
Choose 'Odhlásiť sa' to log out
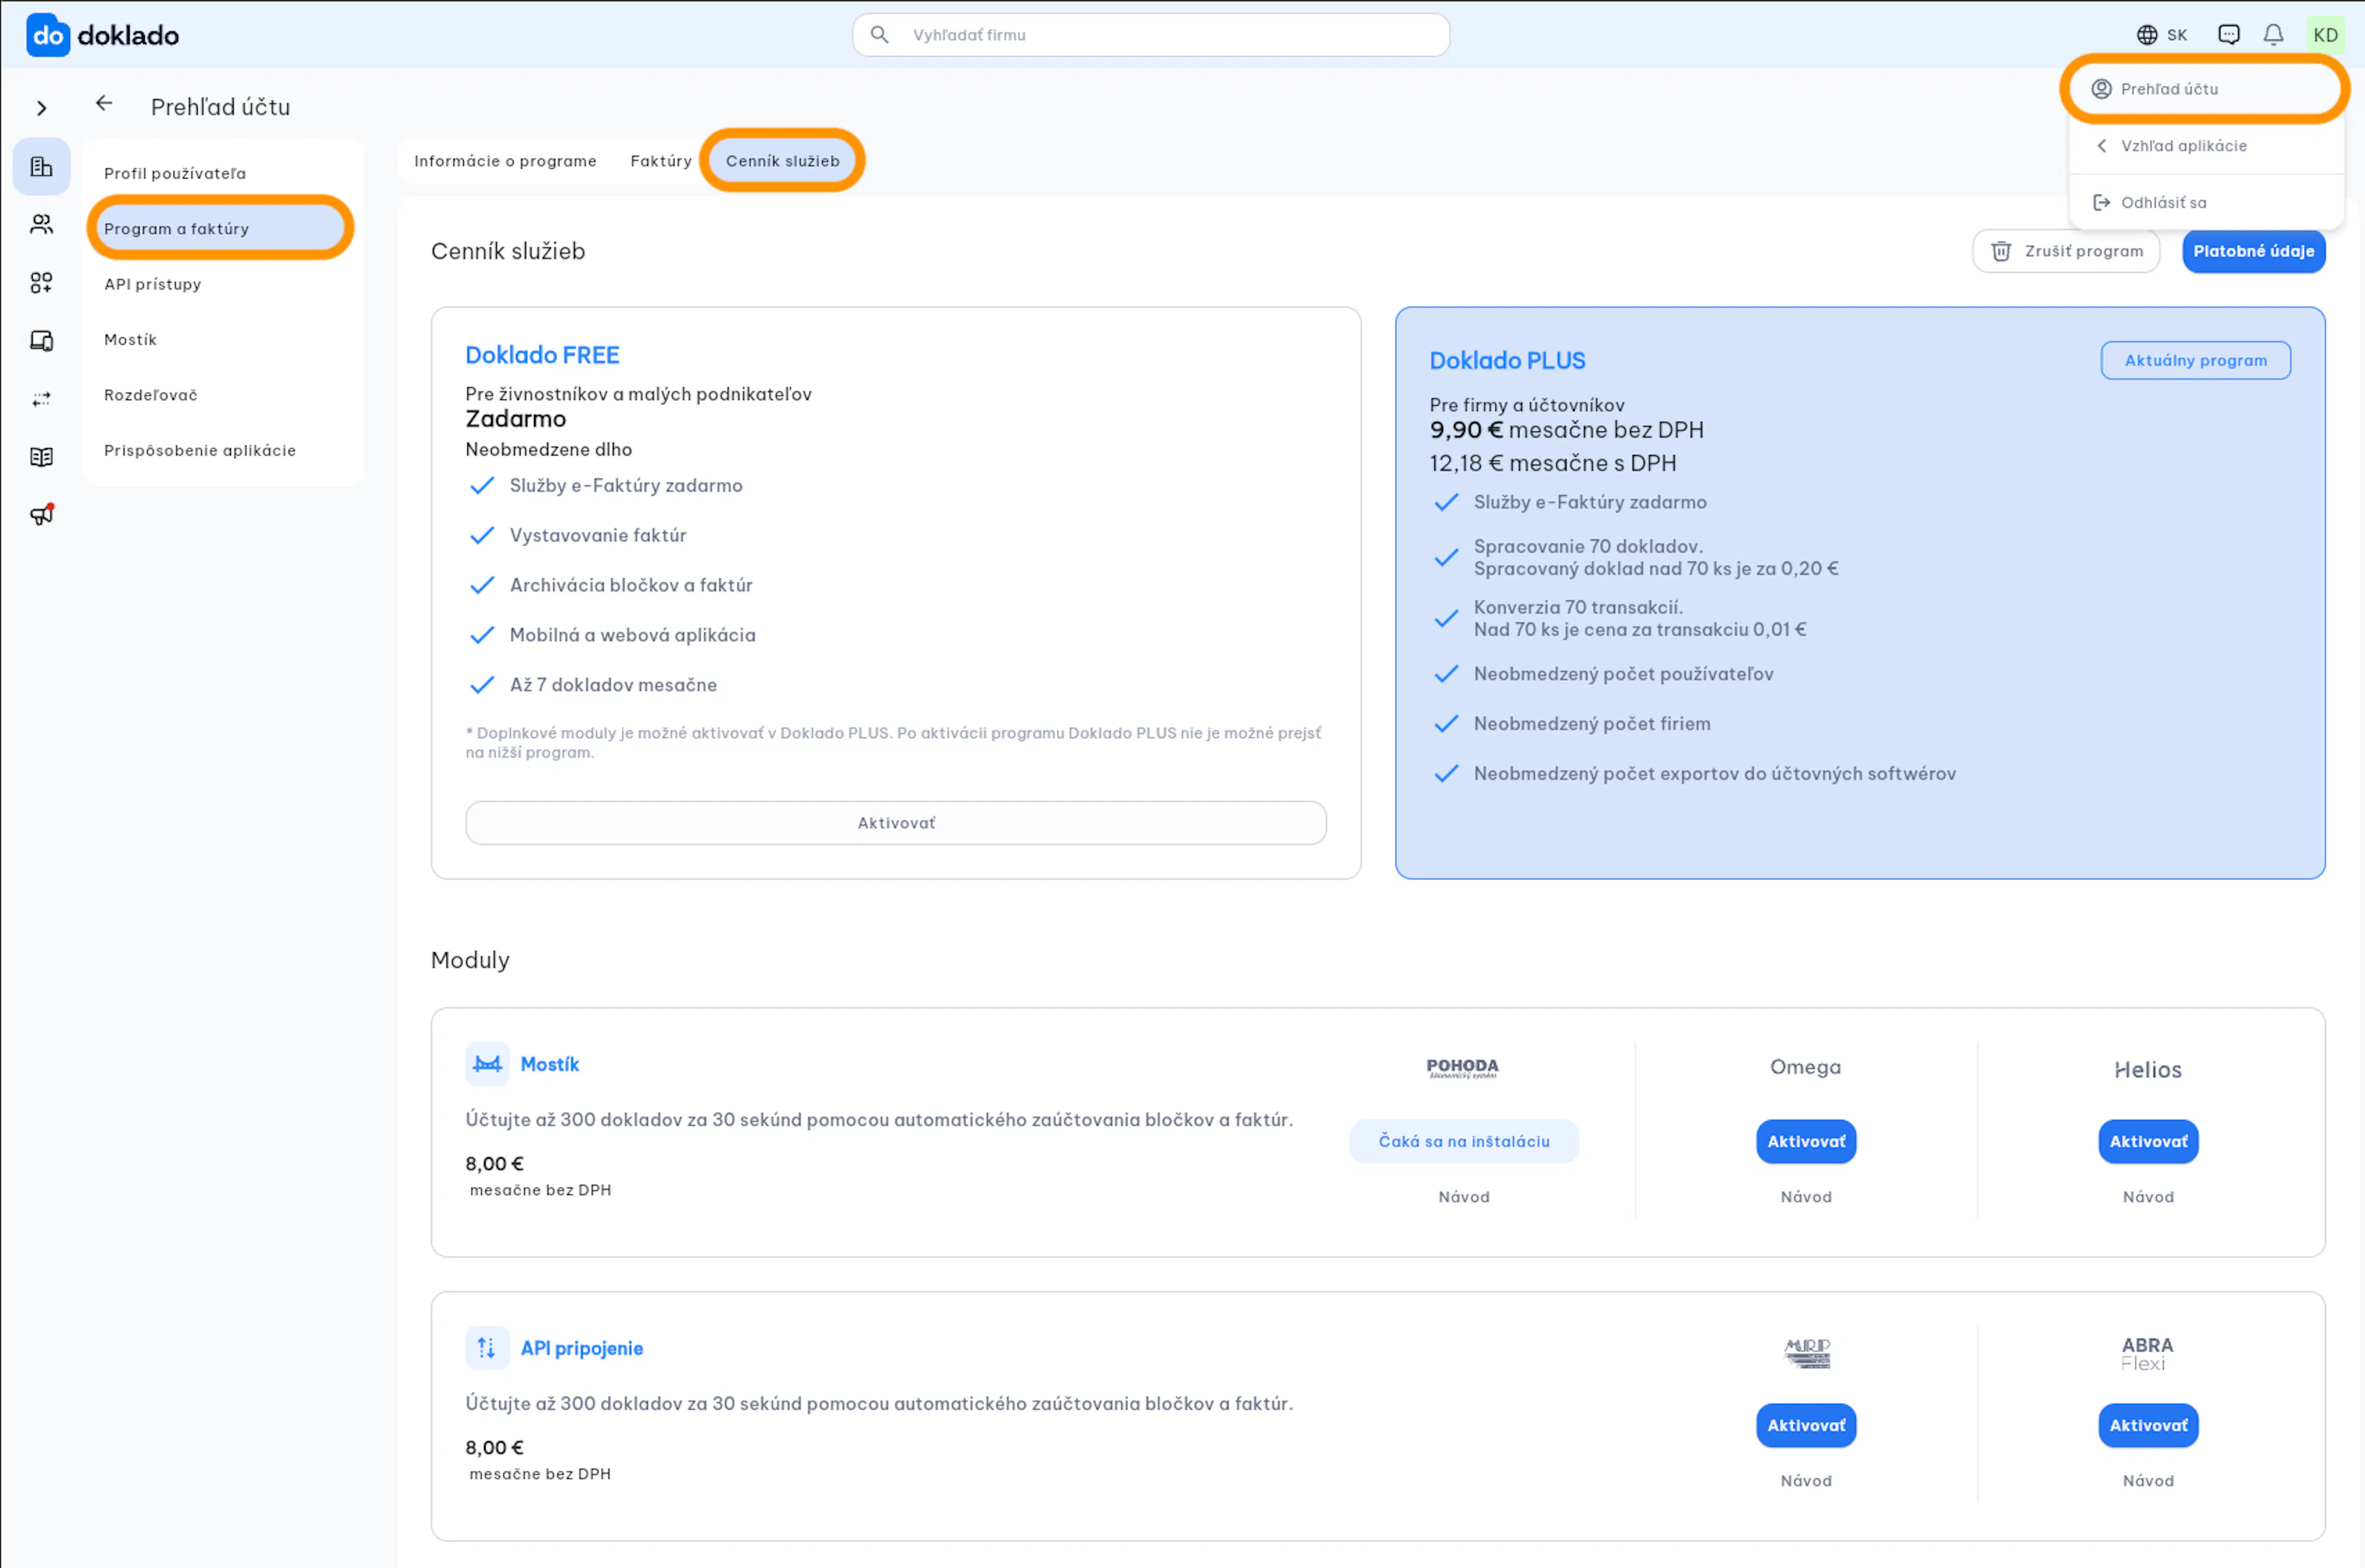[x=2205, y=202]
